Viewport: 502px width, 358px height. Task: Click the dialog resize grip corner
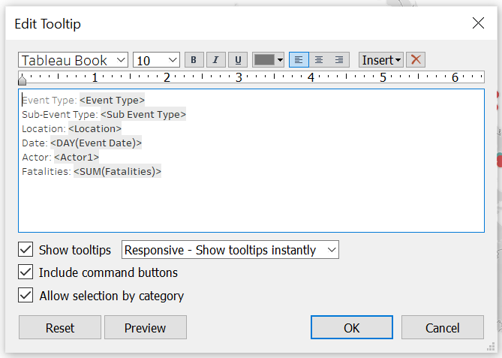(491, 347)
